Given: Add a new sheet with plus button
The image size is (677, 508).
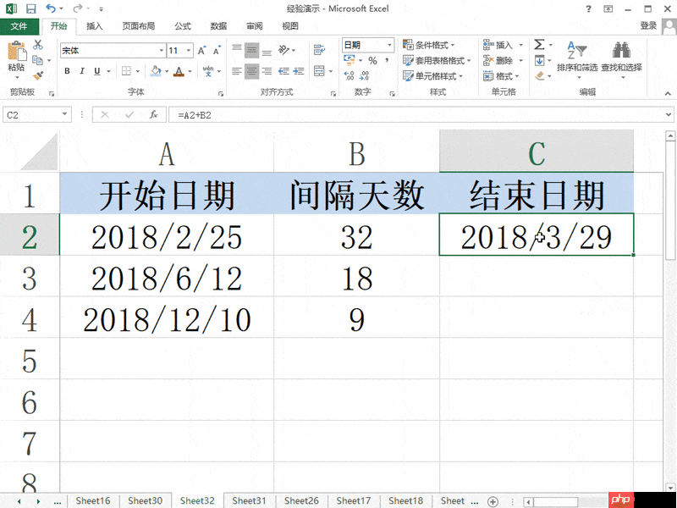Looking at the screenshot, I should click(493, 501).
